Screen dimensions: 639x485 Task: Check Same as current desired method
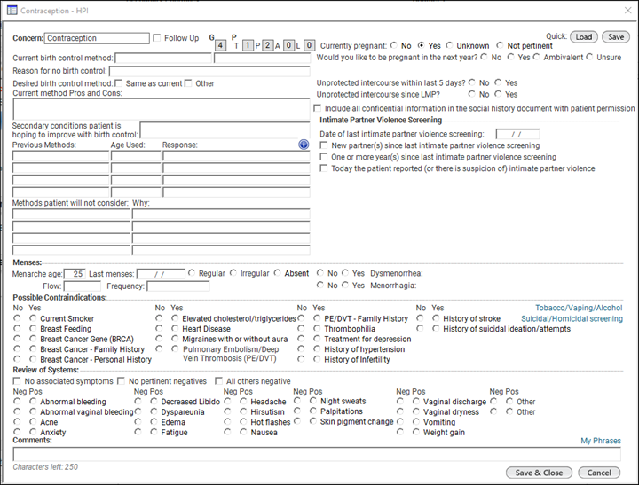(x=119, y=83)
